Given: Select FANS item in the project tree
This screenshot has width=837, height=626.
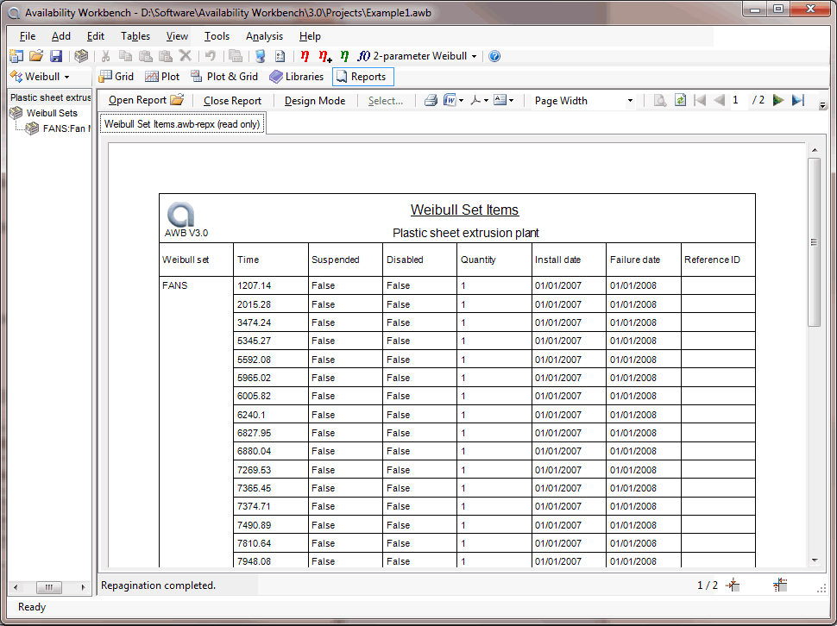Looking at the screenshot, I should click(66, 128).
